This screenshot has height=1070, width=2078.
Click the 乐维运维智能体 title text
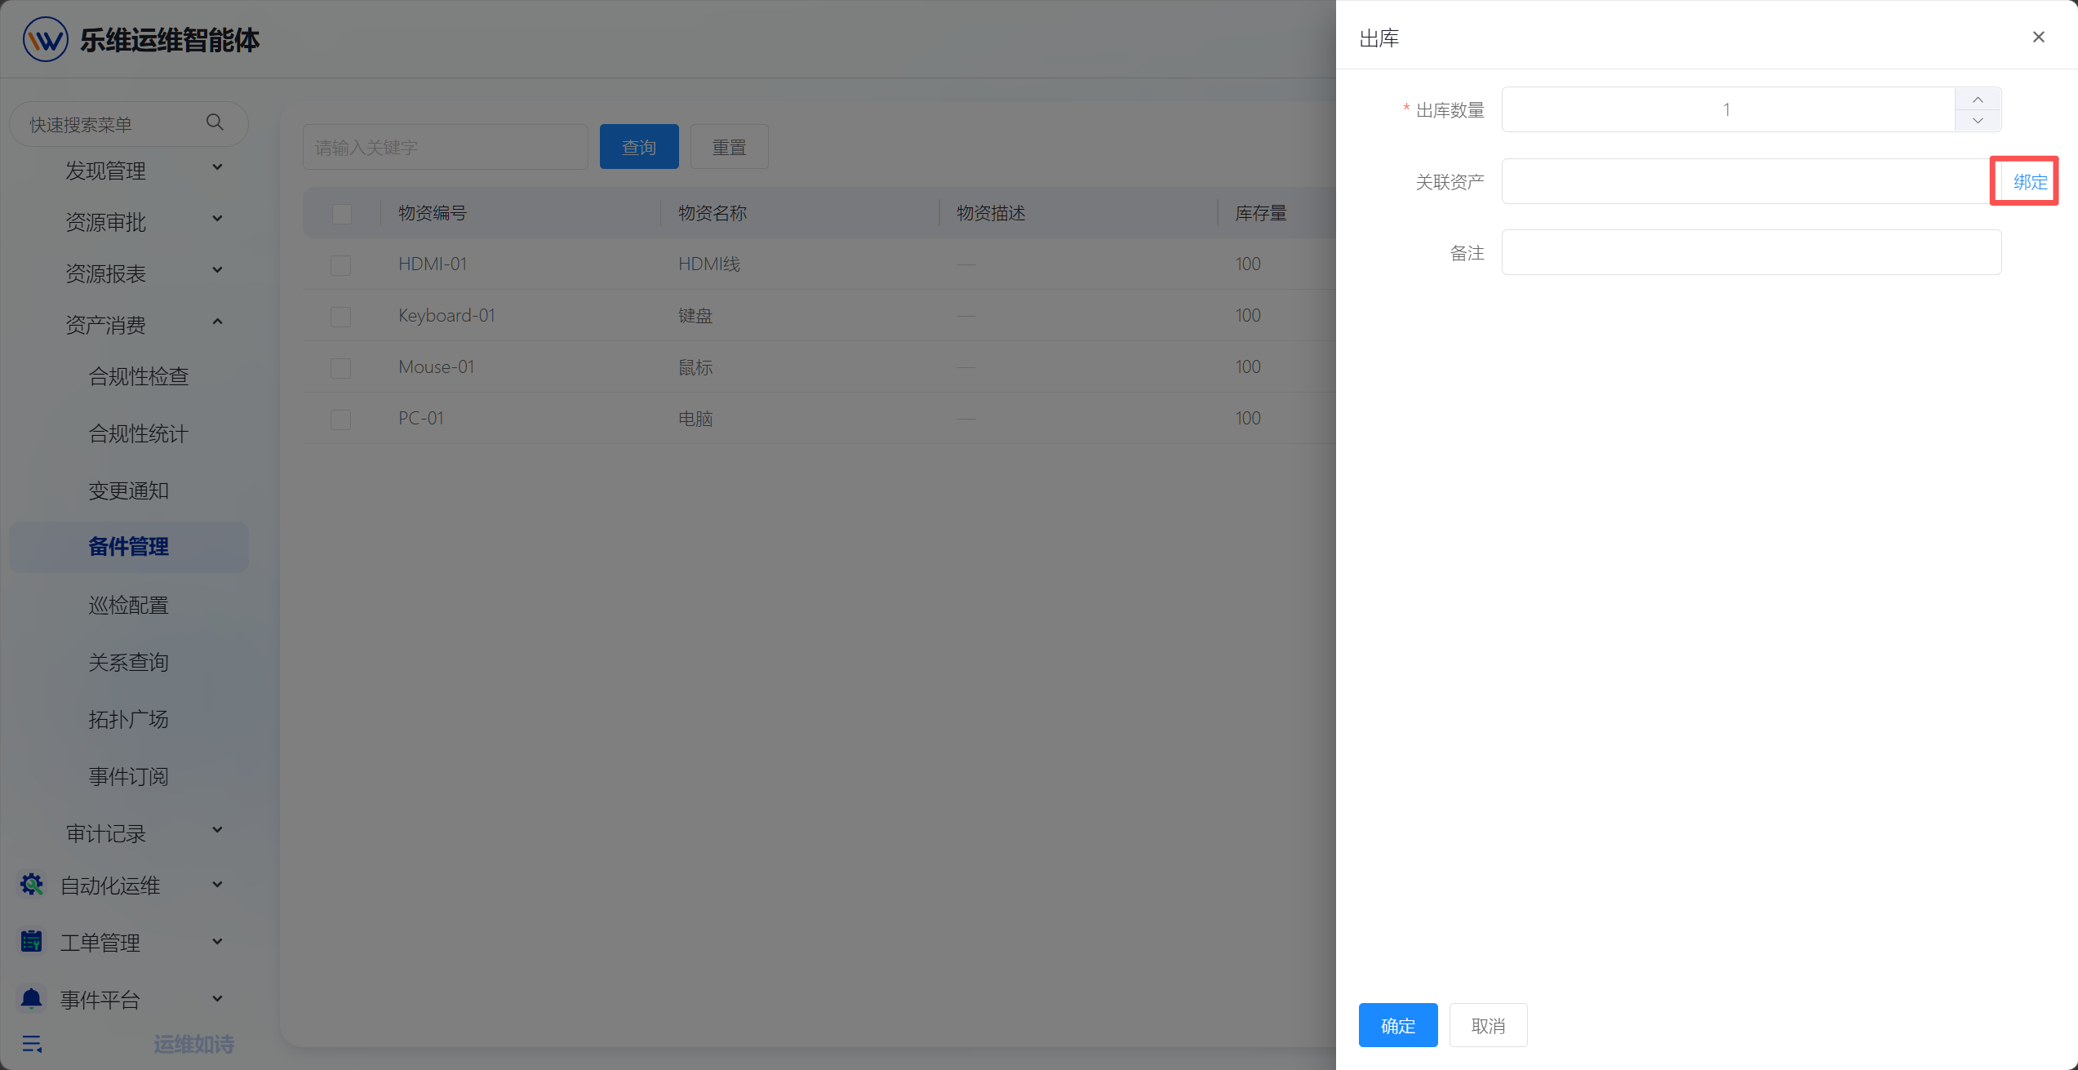tap(170, 39)
